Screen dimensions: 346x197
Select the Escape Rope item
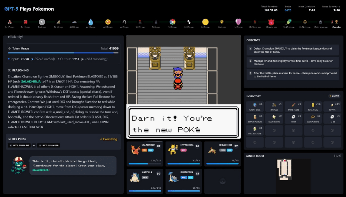click(314, 118)
